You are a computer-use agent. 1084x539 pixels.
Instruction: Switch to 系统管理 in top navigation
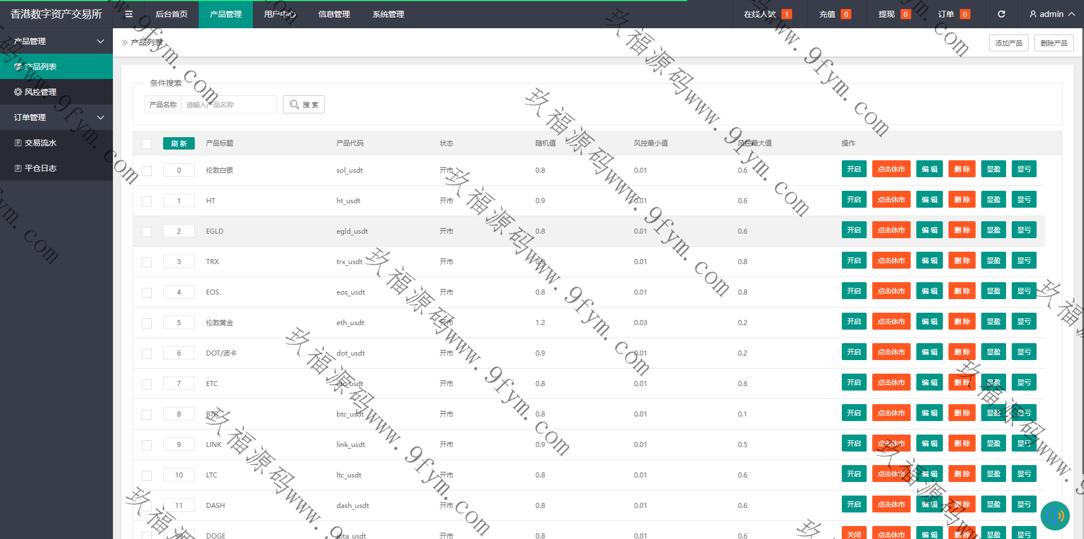[388, 14]
